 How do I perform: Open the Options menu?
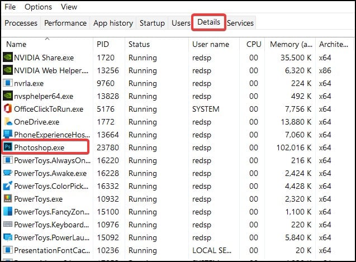39,7
